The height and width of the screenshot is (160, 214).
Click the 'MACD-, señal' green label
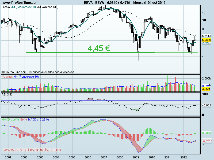(10, 119)
